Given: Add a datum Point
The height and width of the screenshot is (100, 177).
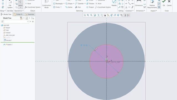Looking at the screenshot, I should click(x=28, y=4).
